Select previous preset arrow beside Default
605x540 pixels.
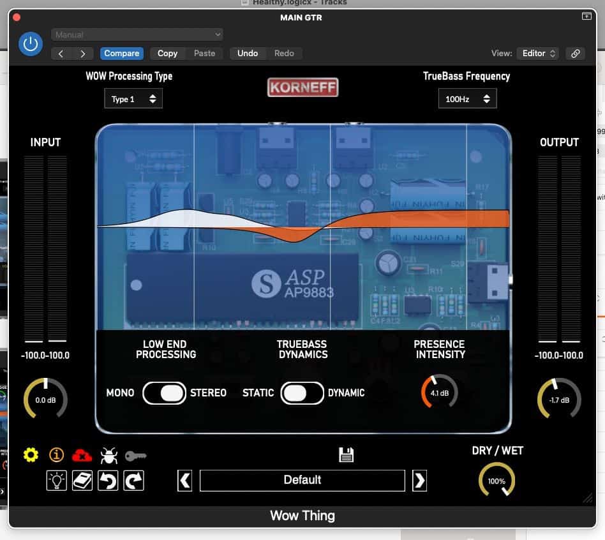185,481
